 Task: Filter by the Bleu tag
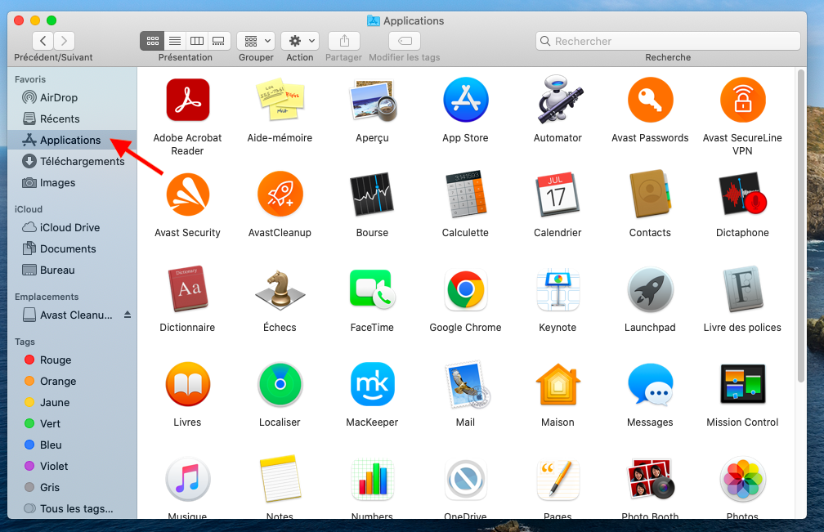[72, 445]
